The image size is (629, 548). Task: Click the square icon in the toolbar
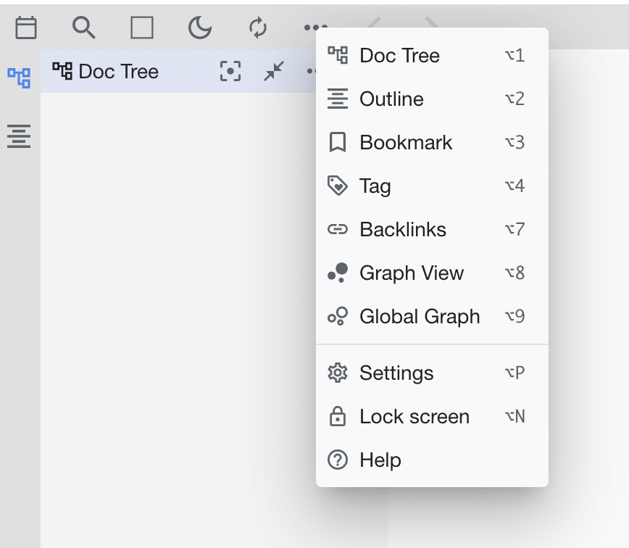click(142, 28)
